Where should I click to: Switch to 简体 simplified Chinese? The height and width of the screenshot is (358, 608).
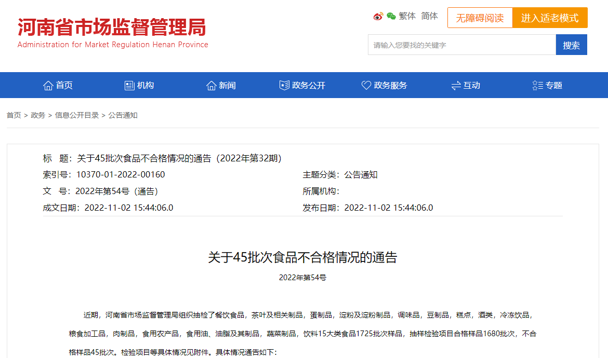(429, 16)
